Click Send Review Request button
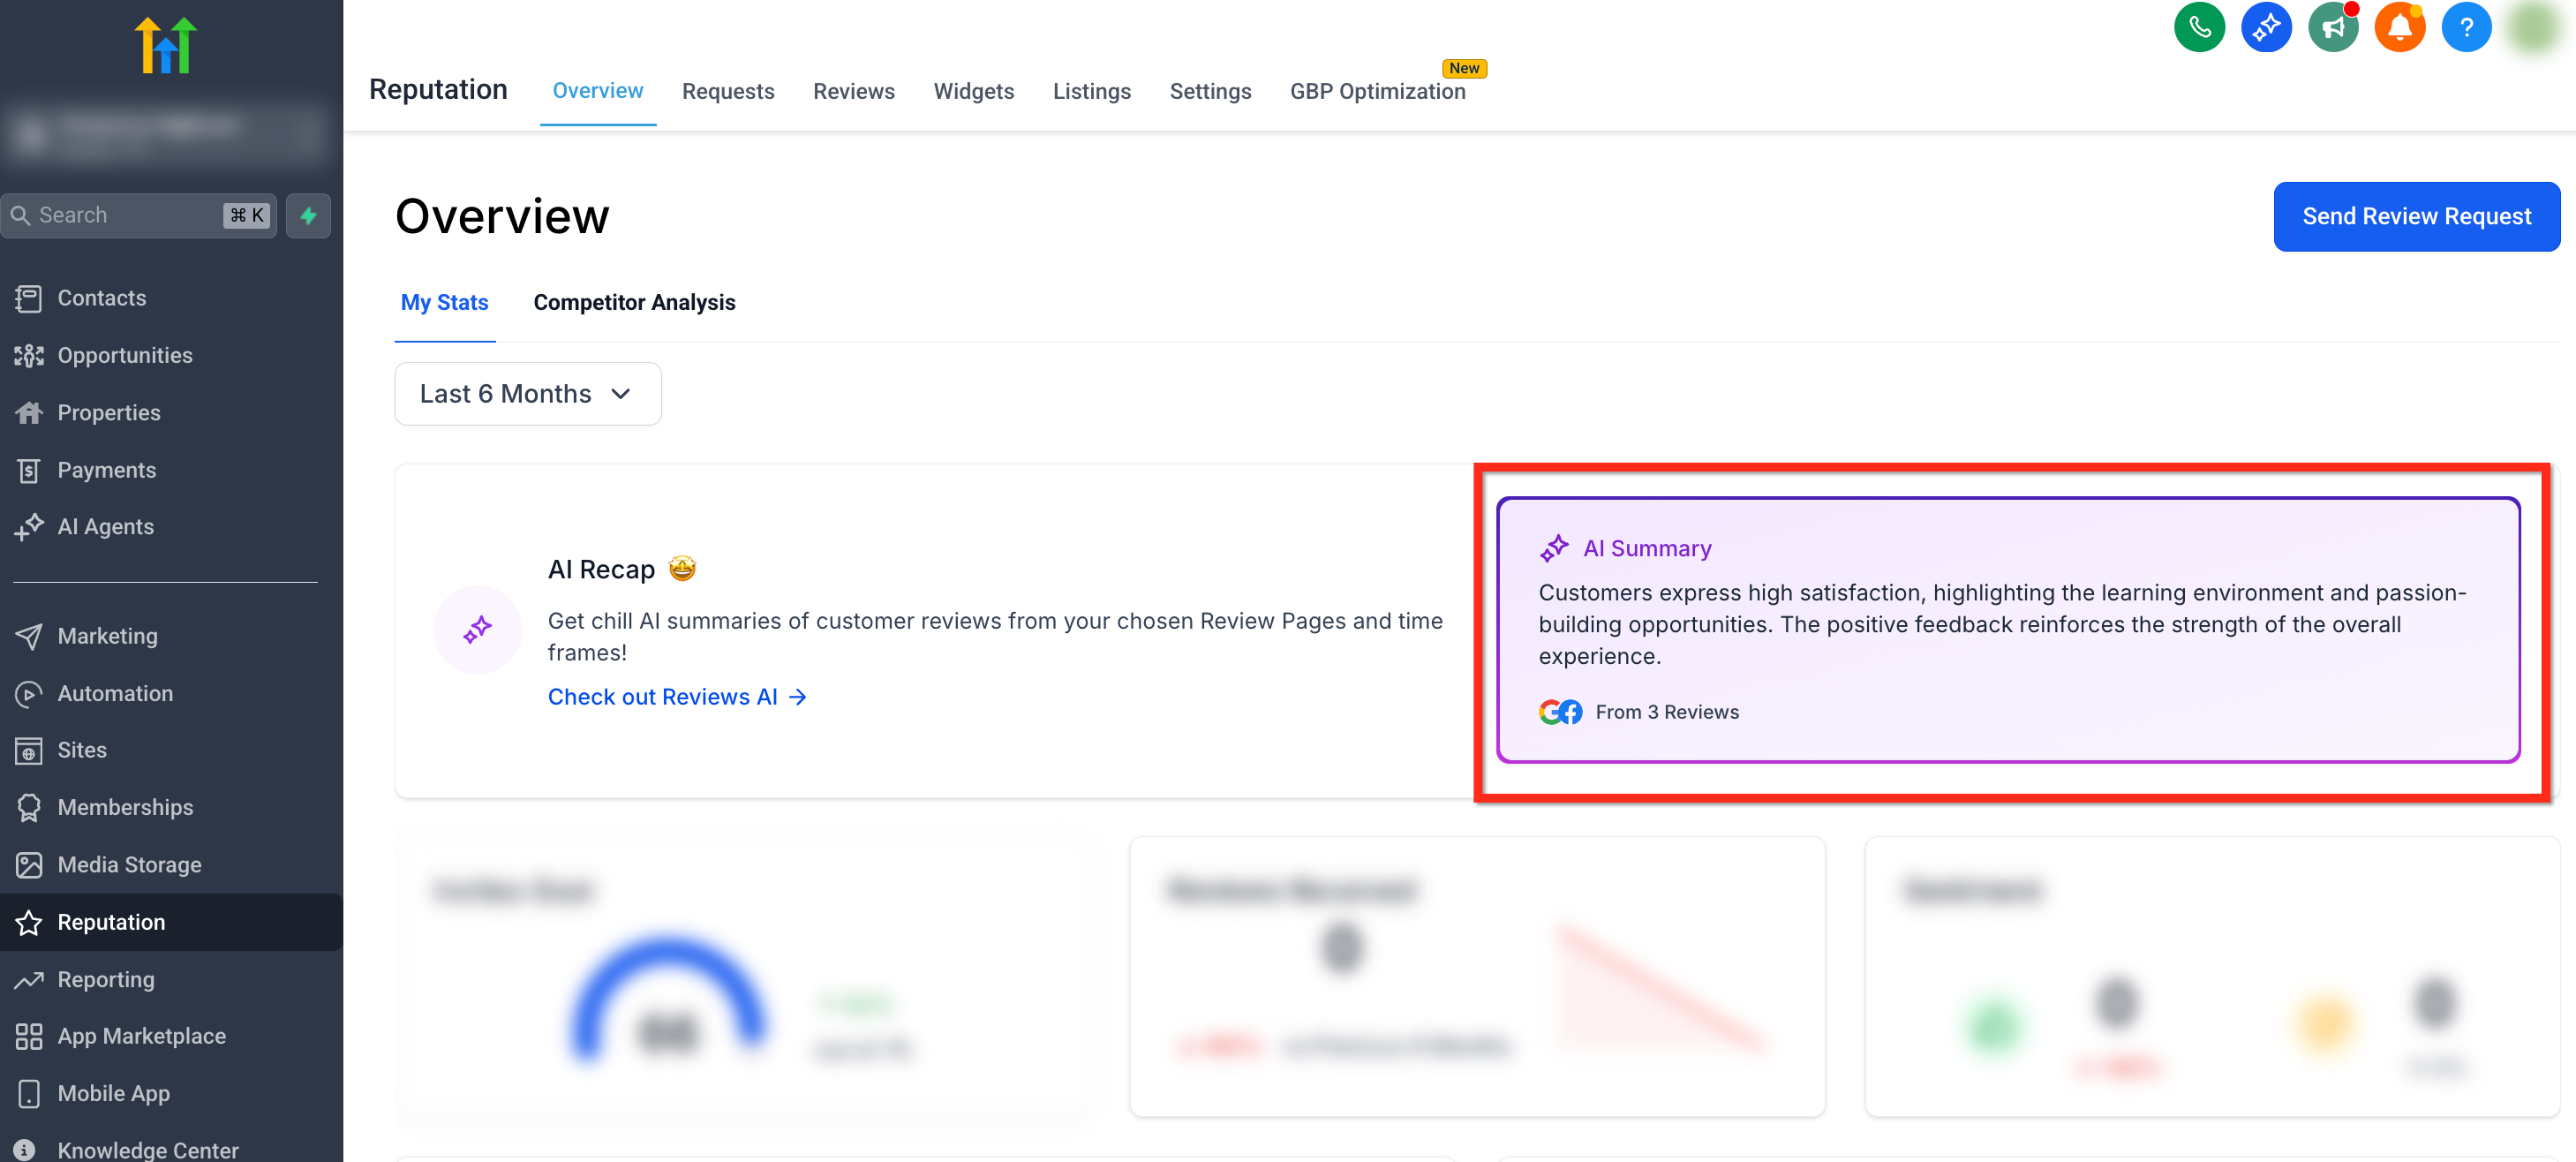Image resolution: width=2576 pixels, height=1162 pixels. pyautogui.click(x=2415, y=216)
